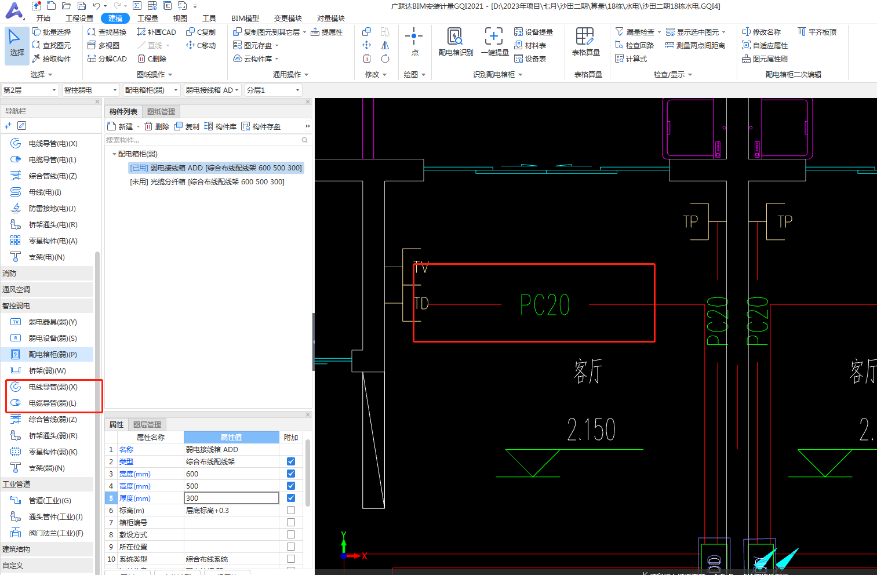Viewport: 877px width, 575px height.
Task: Click 一键提量 one-click quantity tool
Action: (494, 41)
